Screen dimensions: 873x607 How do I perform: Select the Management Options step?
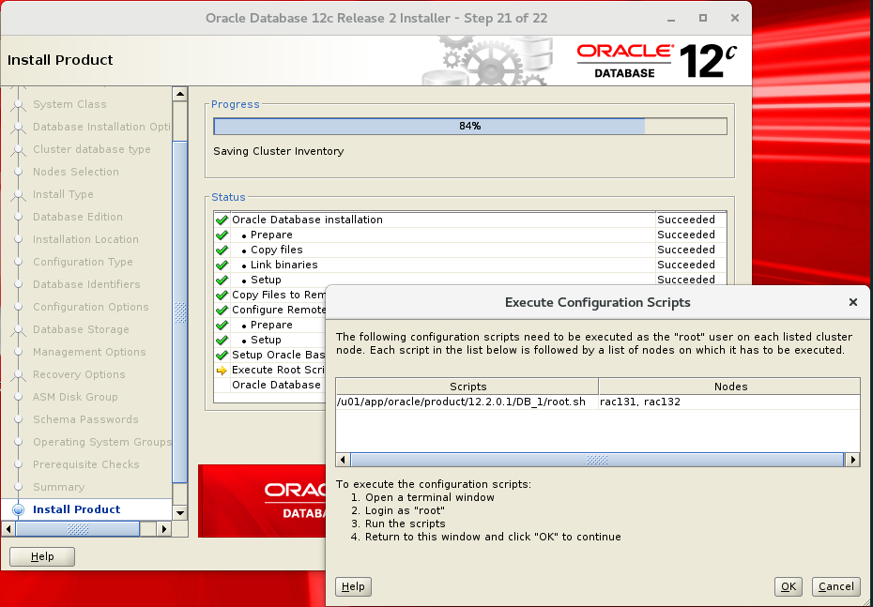[89, 352]
